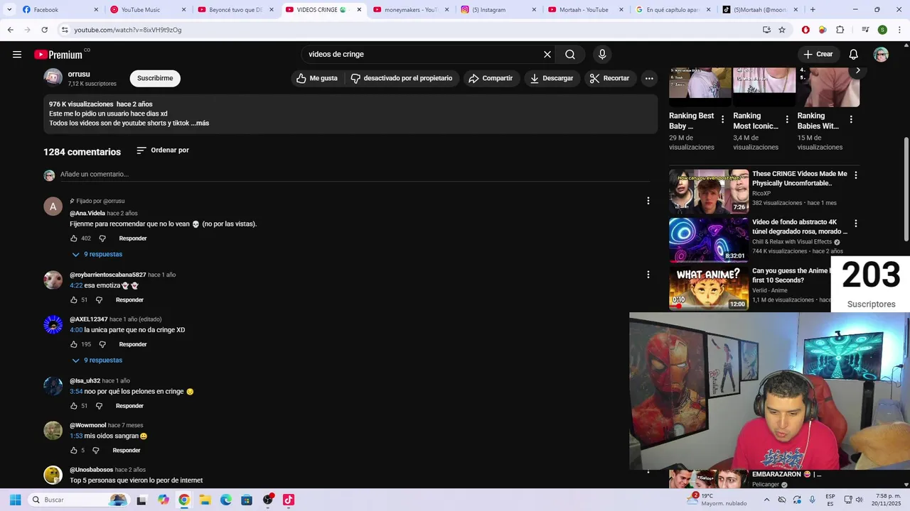This screenshot has width=910, height=511.
Task: Open the red shield extension icon
Action: [805, 30]
